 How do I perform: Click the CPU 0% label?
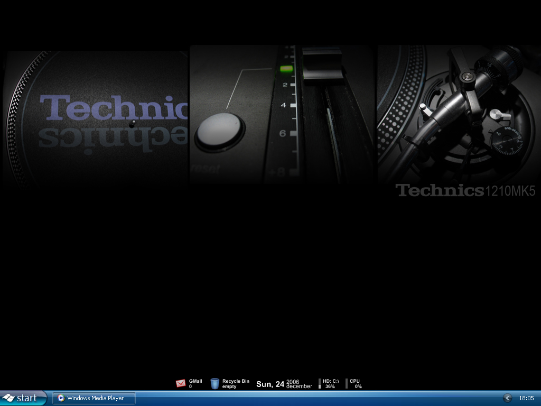click(356, 384)
